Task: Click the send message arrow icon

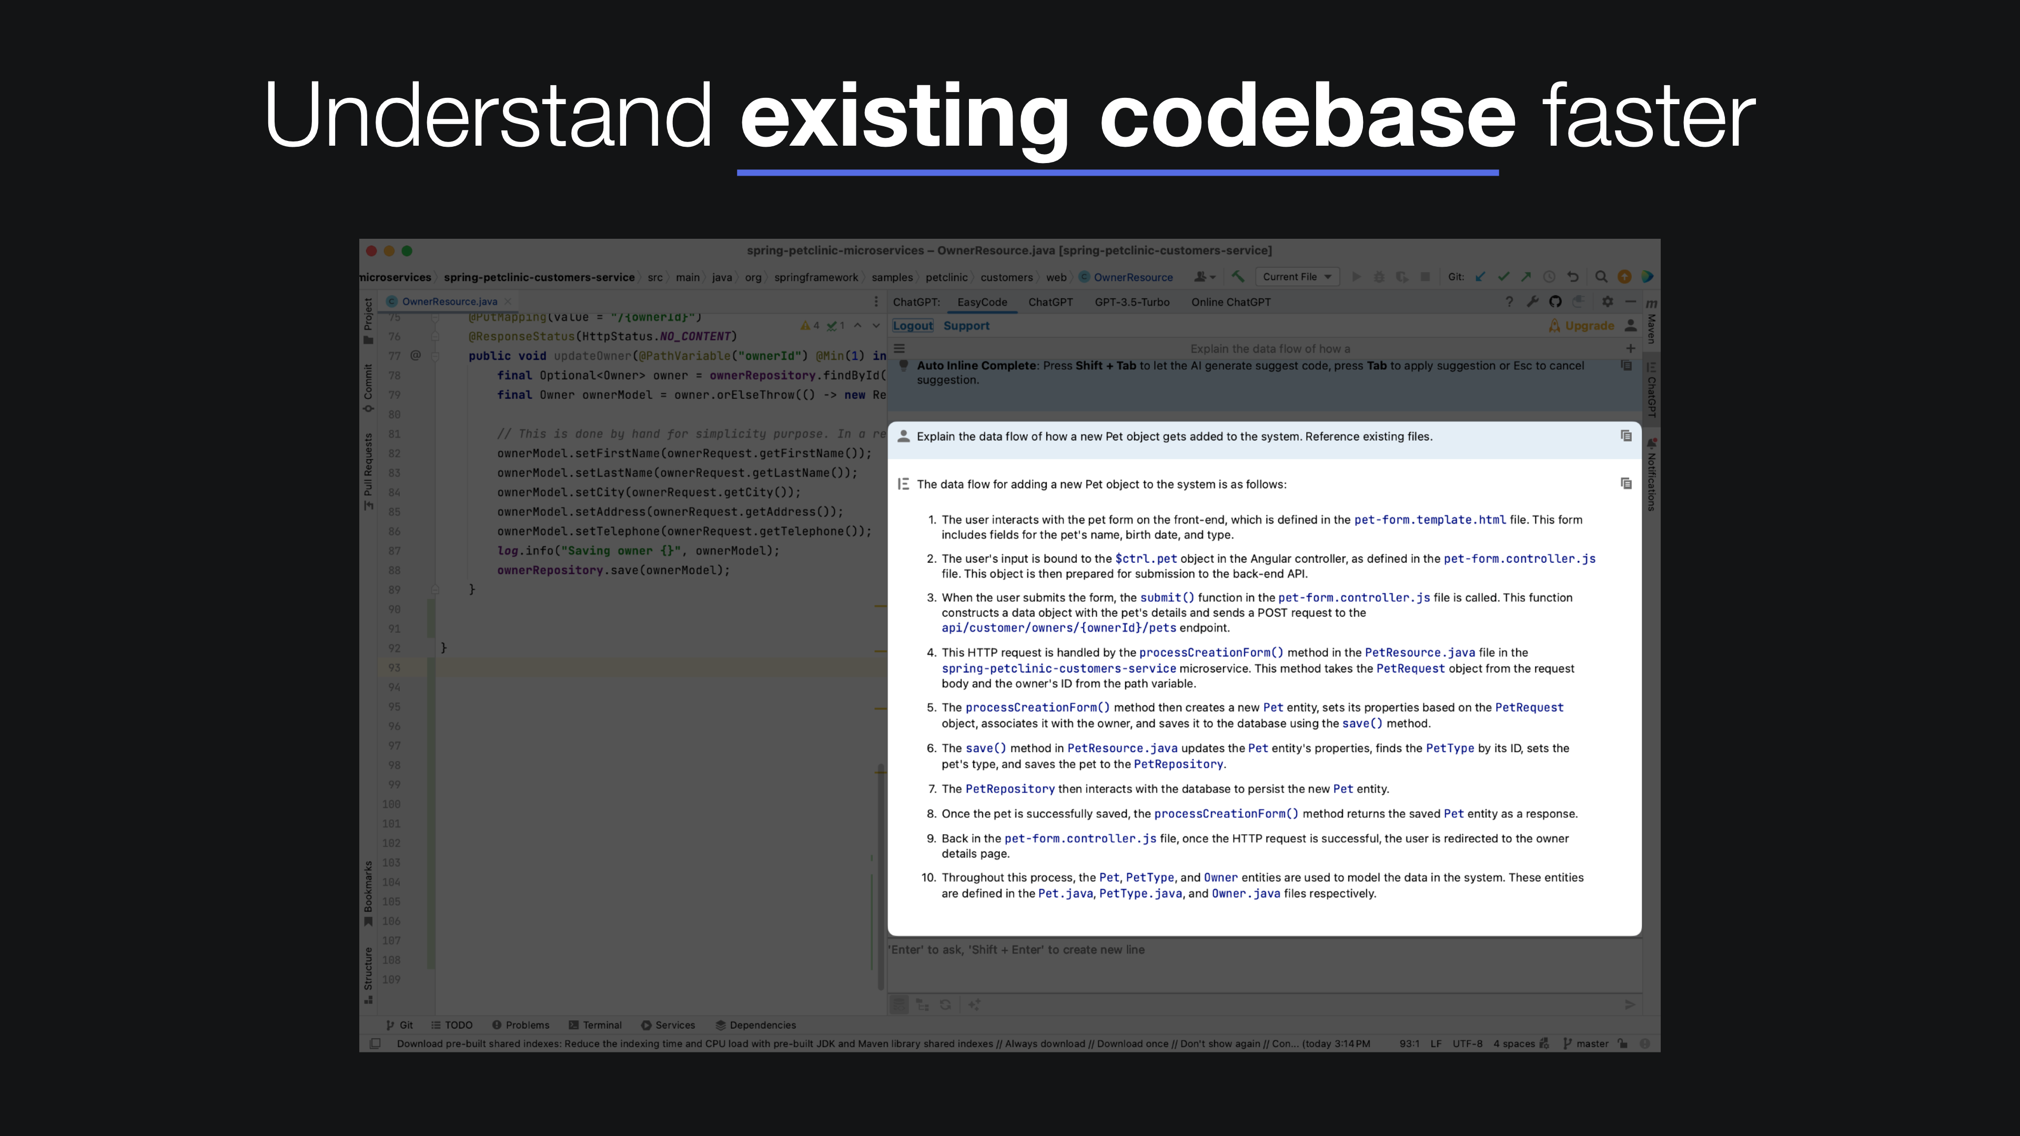Action: click(1630, 1005)
